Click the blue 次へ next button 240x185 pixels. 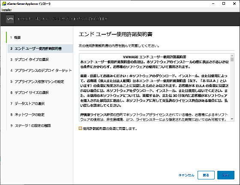pyautogui.click(x=226, y=175)
